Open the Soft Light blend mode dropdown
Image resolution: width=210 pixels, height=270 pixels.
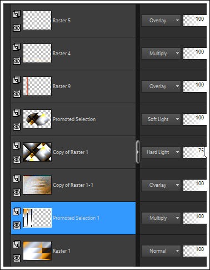click(x=161, y=119)
